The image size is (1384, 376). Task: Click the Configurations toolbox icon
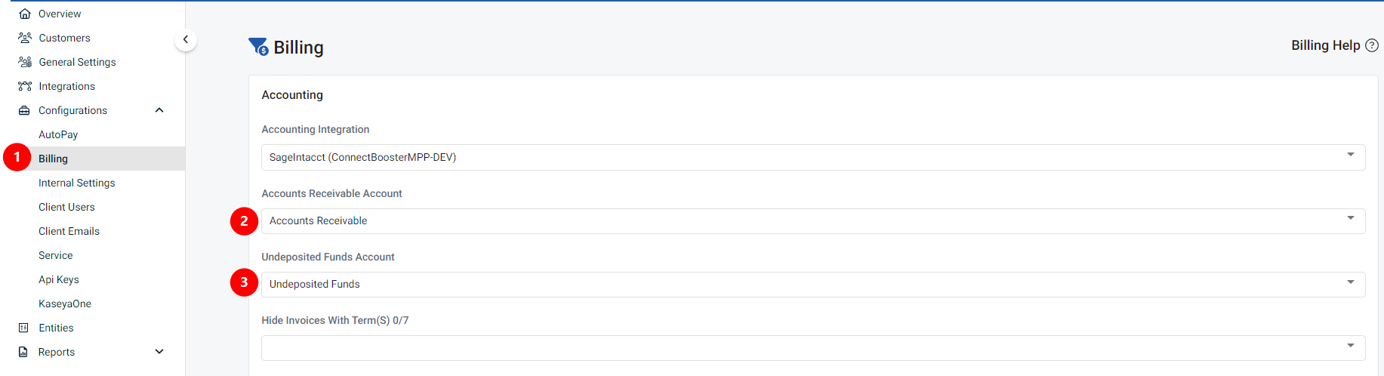[x=24, y=110]
